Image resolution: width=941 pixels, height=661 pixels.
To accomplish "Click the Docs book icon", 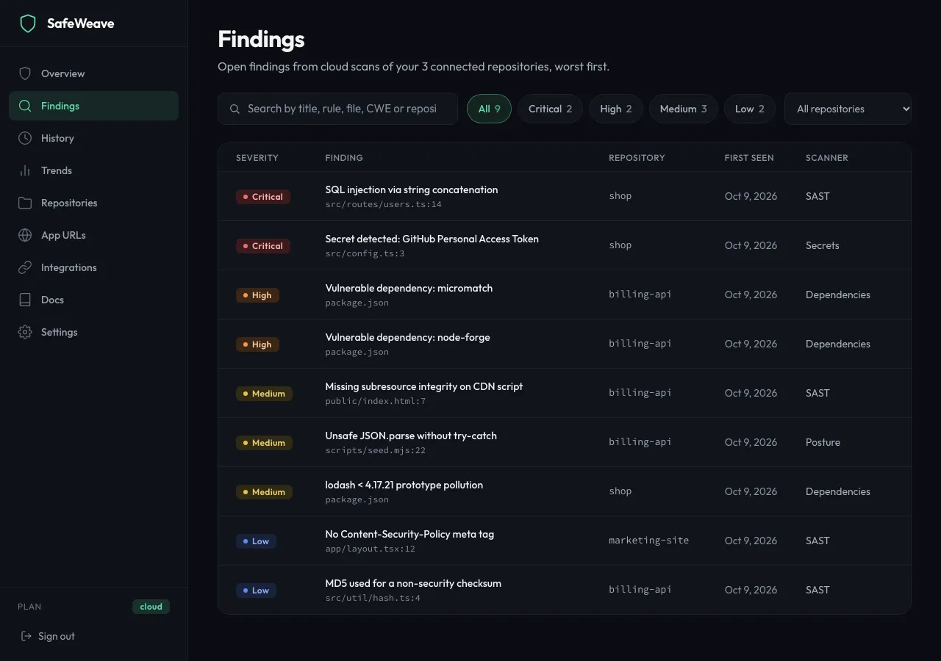I will [x=25, y=300].
